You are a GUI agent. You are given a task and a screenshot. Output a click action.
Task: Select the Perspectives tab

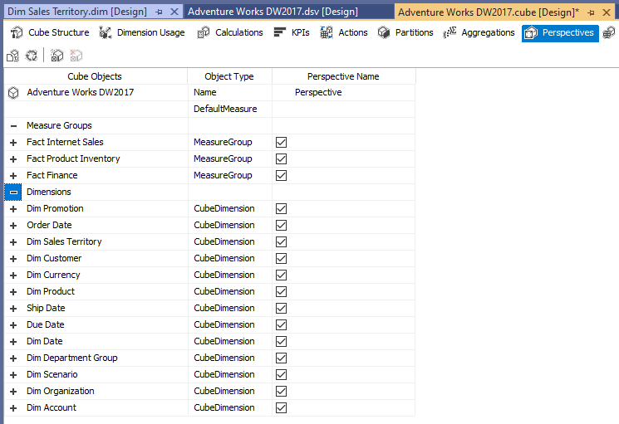click(560, 33)
